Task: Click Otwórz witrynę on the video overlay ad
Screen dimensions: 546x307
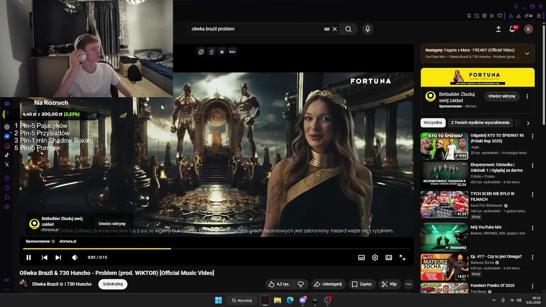Action: pos(112,224)
